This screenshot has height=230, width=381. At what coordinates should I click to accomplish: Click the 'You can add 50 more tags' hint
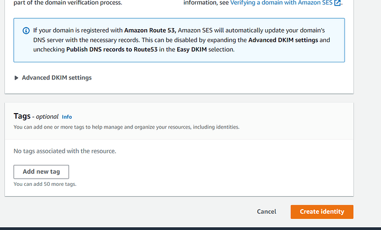coord(45,184)
